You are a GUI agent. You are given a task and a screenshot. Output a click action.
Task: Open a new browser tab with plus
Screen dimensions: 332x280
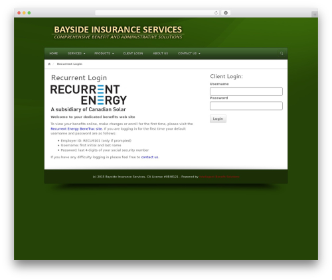click(315, 15)
